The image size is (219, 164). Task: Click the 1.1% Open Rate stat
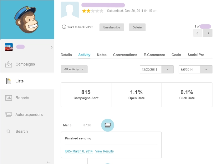(136, 95)
